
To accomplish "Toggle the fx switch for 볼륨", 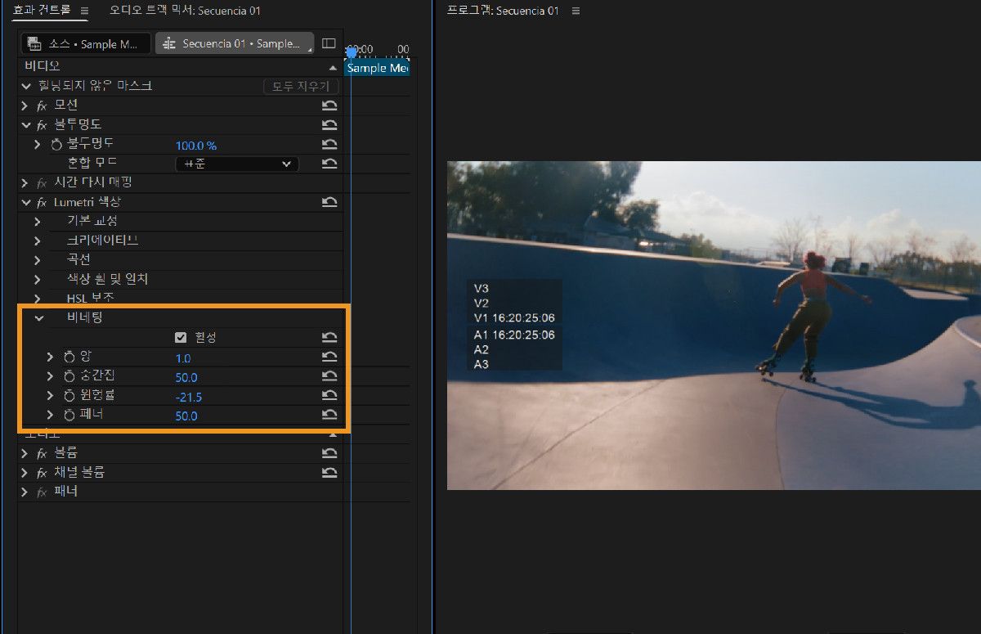I will pos(43,453).
